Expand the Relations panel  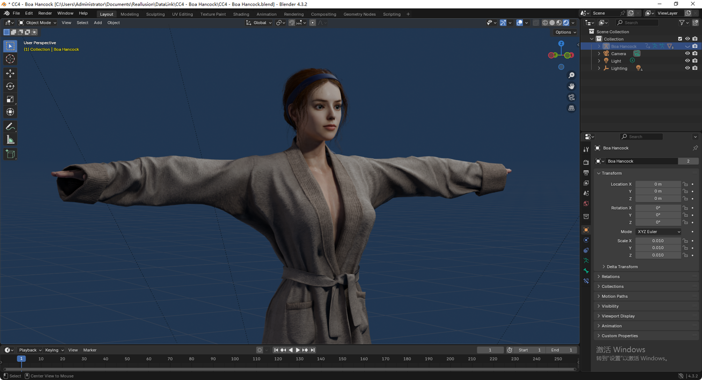[x=610, y=277]
